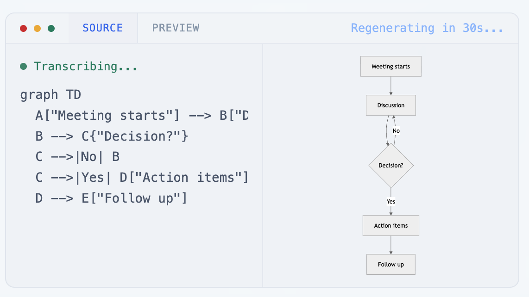
Task: Click the Regenerating in 30s countdown
Action: (x=427, y=28)
